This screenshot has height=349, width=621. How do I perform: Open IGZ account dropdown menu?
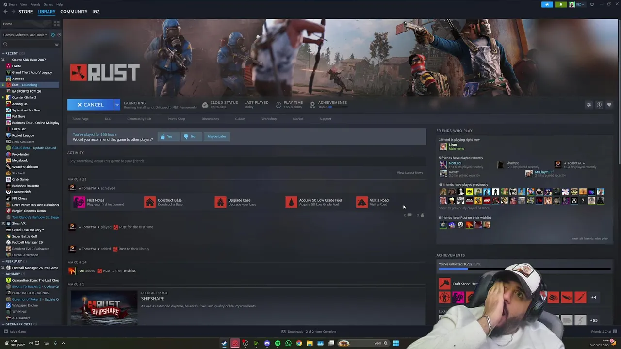(x=578, y=4)
